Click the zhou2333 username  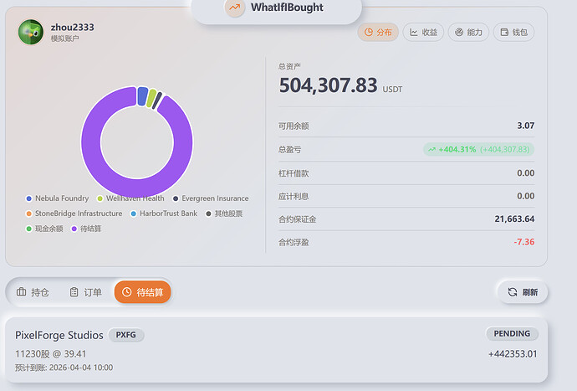pyautogui.click(x=72, y=28)
